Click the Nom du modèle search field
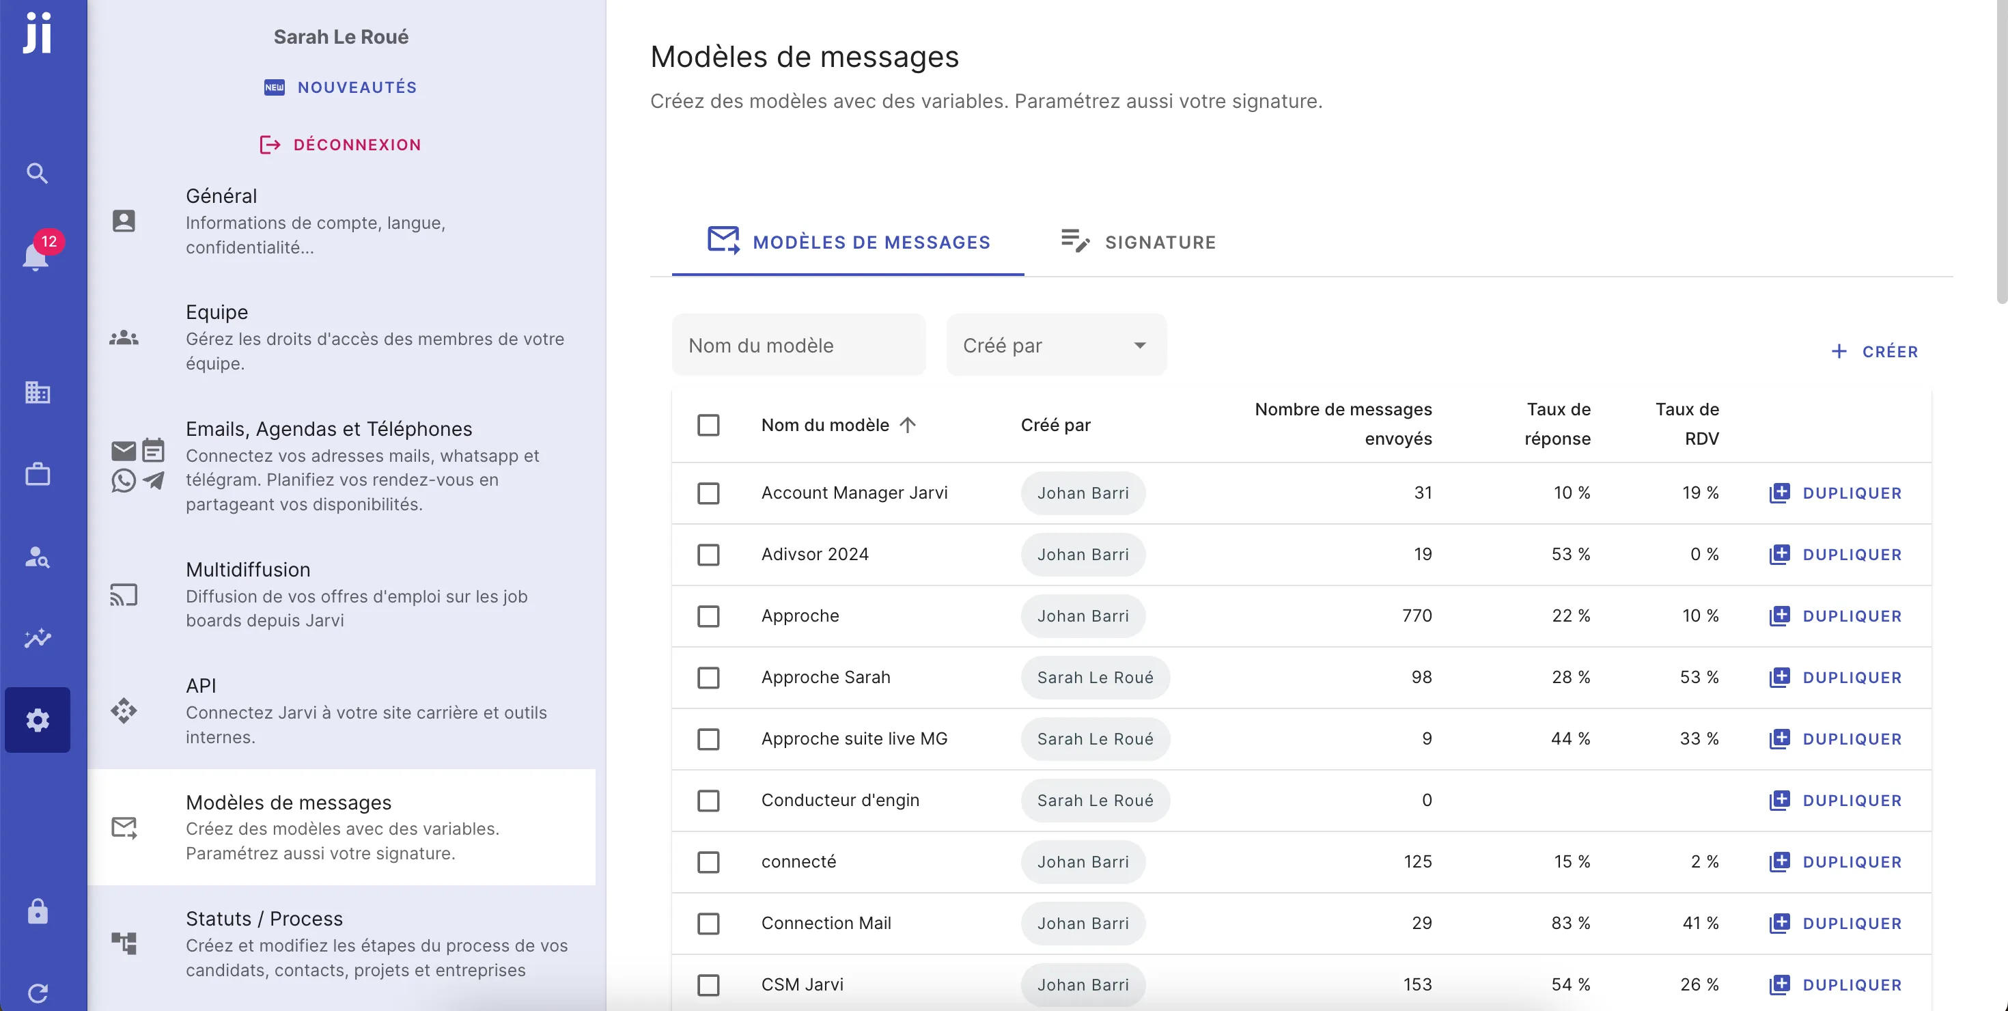The image size is (2008, 1011). pyautogui.click(x=798, y=344)
